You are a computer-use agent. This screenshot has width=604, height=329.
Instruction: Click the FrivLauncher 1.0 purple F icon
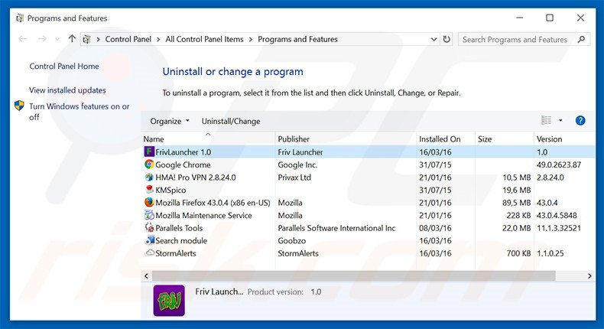[x=149, y=151]
